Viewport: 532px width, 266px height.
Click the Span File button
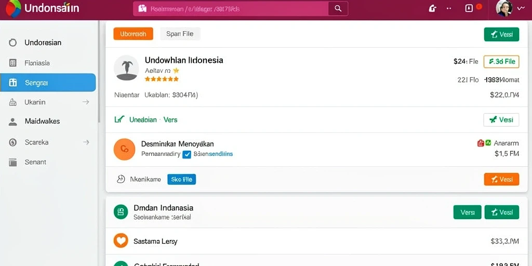pos(180,34)
